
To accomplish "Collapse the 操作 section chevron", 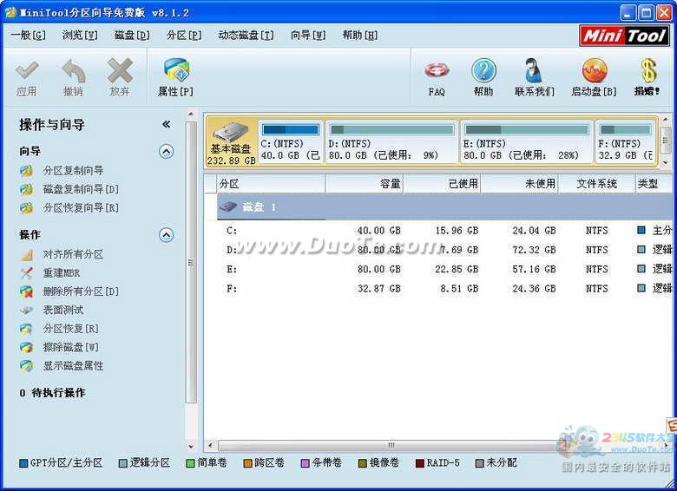I will [x=166, y=235].
